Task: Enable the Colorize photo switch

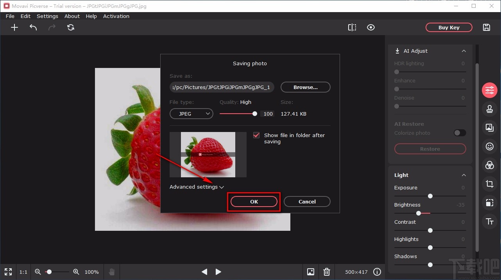Action: tap(460, 133)
